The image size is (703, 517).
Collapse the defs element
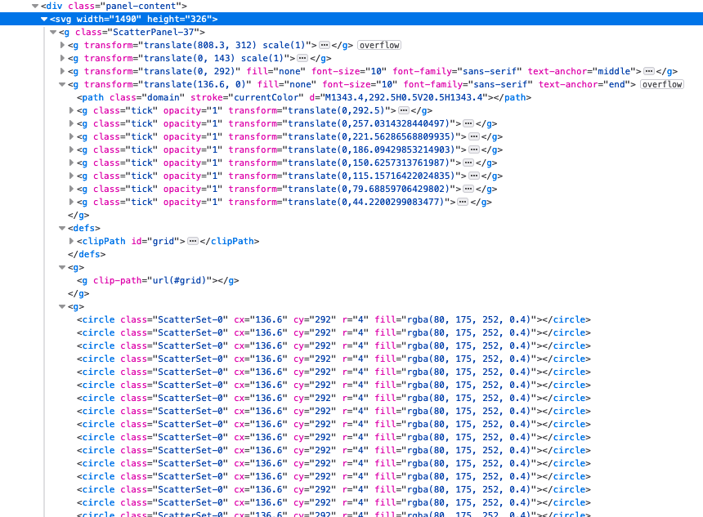[62, 228]
